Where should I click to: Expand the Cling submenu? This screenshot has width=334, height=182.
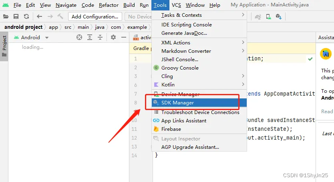click(199, 76)
